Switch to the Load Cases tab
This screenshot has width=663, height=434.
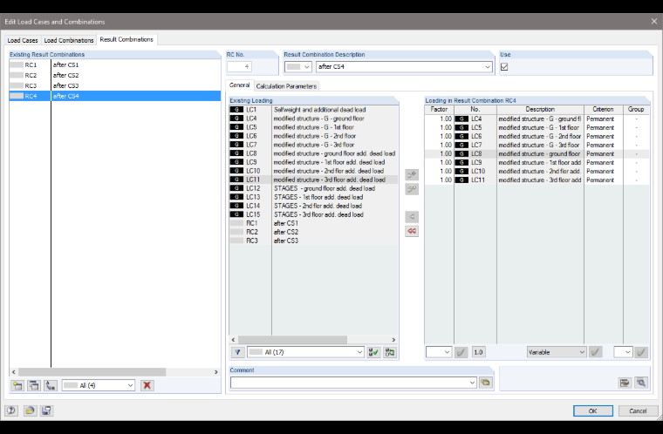[x=23, y=40]
